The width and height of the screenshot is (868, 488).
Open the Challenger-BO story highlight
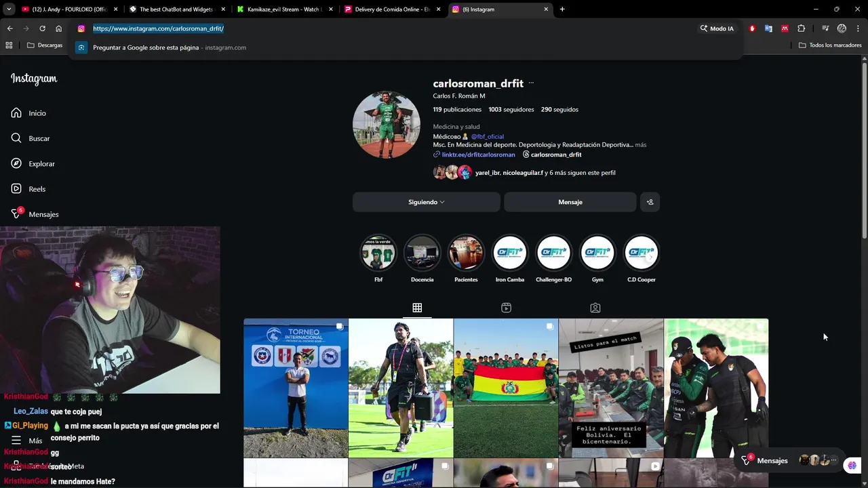pos(553,258)
